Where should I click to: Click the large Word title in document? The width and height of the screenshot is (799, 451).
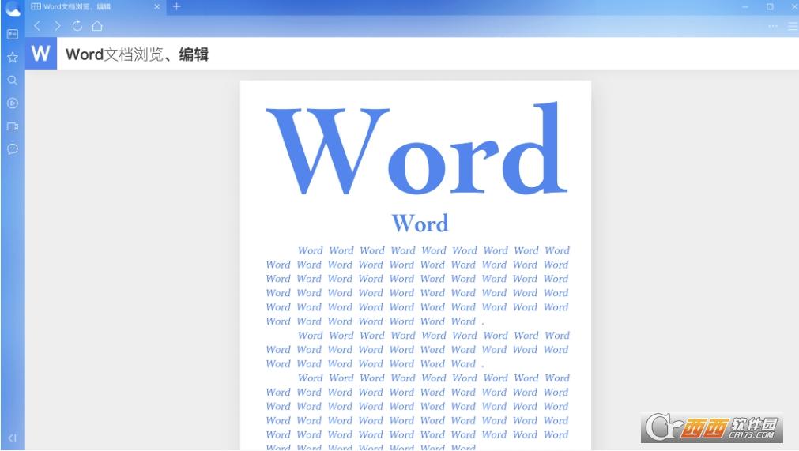pyautogui.click(x=416, y=148)
